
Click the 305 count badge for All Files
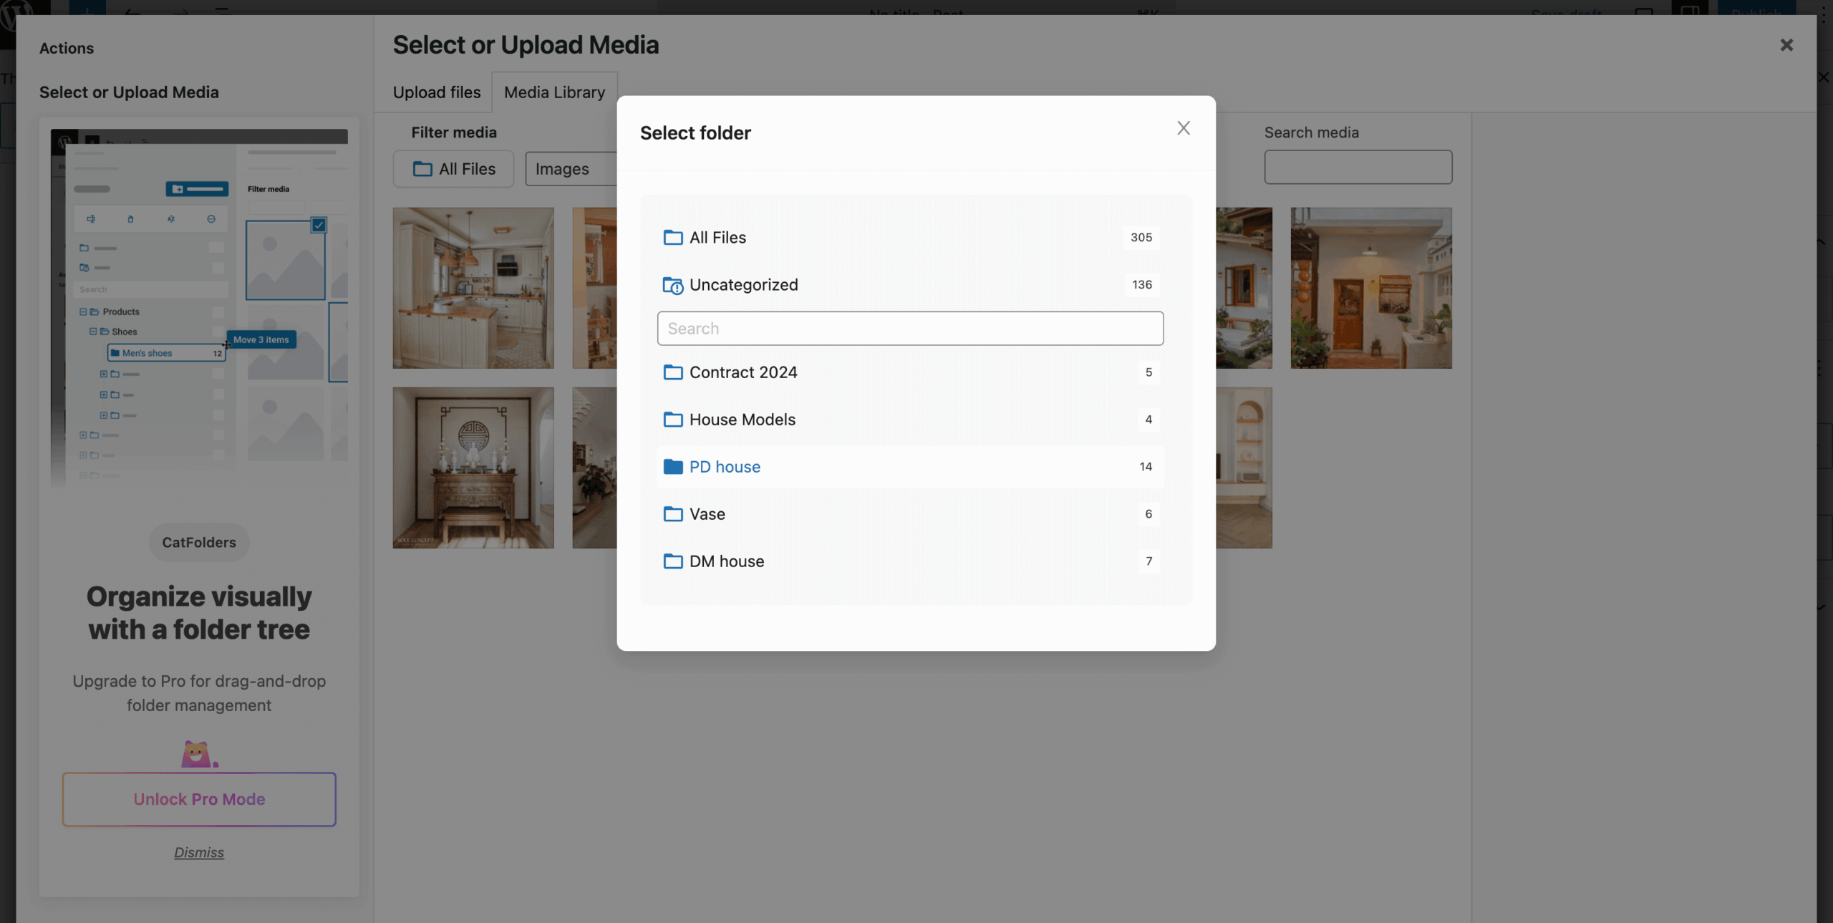[1141, 237]
